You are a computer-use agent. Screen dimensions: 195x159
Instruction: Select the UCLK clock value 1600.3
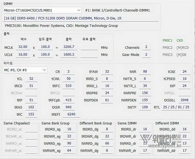click(69, 55)
